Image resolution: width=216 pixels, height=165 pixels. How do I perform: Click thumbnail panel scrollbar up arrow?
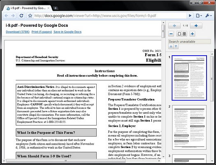tap(212, 54)
